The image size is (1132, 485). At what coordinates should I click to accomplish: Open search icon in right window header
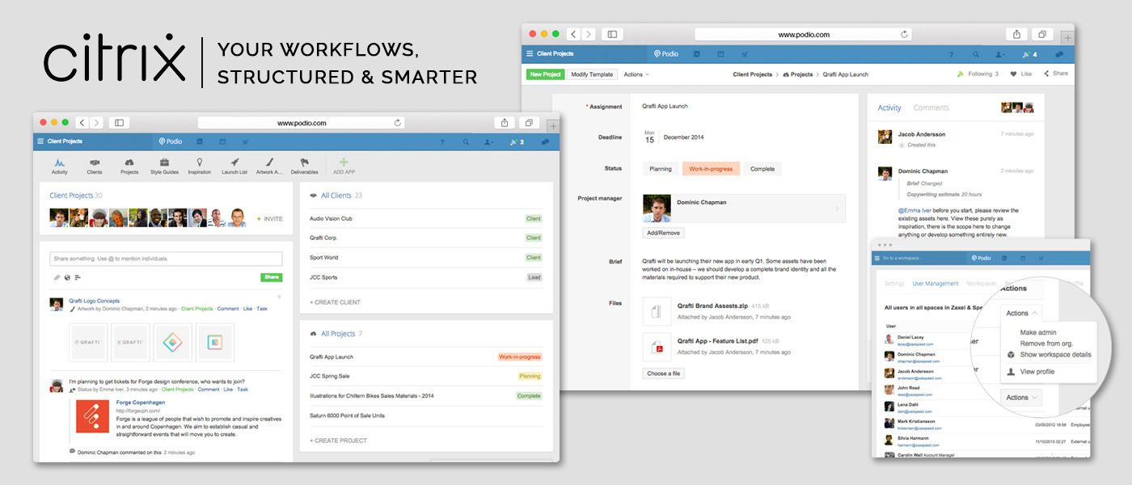click(x=977, y=54)
